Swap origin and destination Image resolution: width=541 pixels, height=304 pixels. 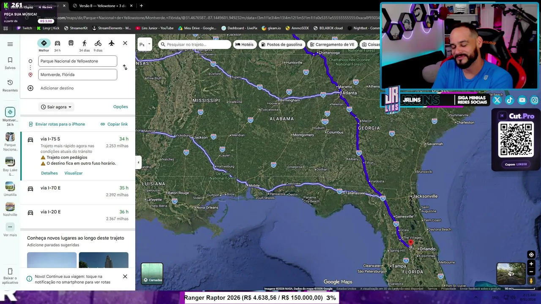tap(125, 68)
